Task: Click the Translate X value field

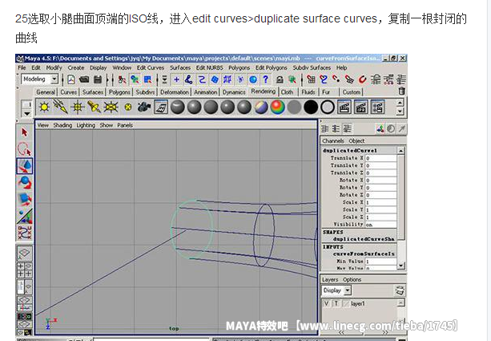Action: pos(380,158)
